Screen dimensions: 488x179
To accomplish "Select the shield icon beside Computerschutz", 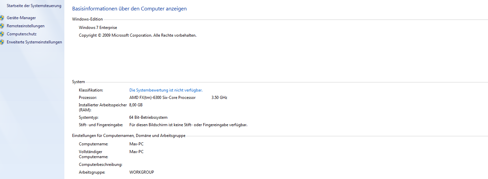I will pos(2,34).
